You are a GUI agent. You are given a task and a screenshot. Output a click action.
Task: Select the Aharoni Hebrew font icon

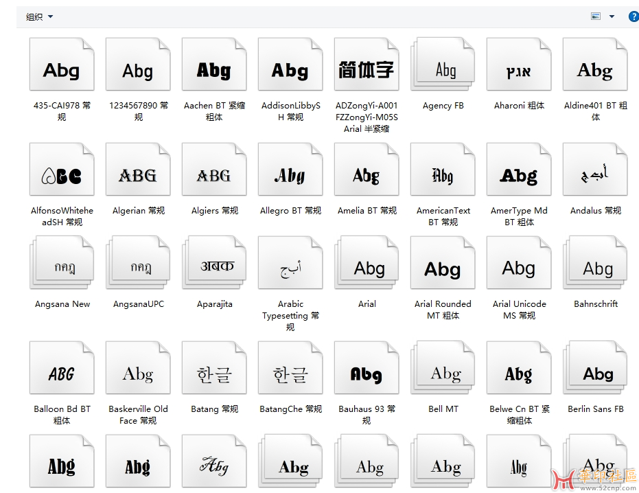pyautogui.click(x=519, y=64)
